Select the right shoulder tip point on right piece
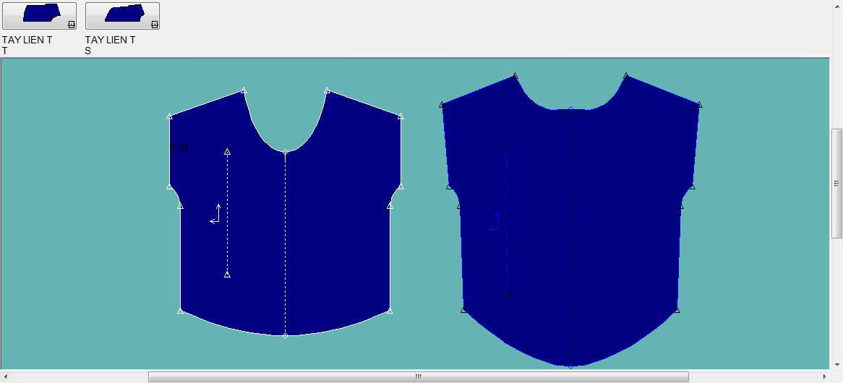 699,105
